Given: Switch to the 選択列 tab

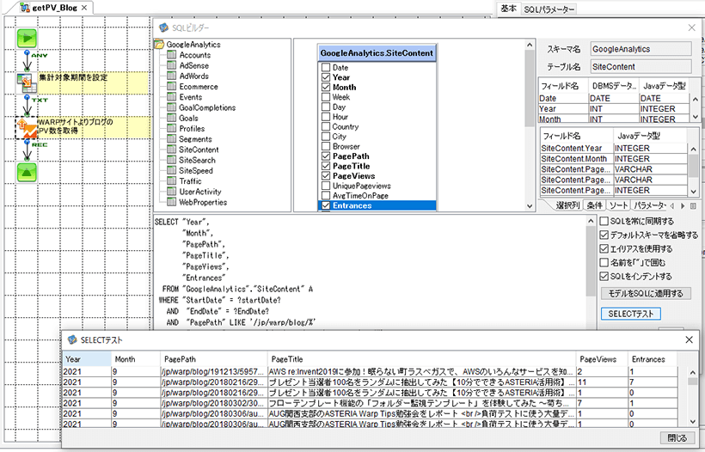Looking at the screenshot, I should click(567, 205).
